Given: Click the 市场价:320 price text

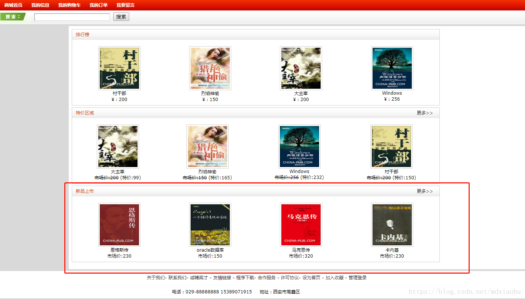Looking at the screenshot, I should [x=301, y=256].
